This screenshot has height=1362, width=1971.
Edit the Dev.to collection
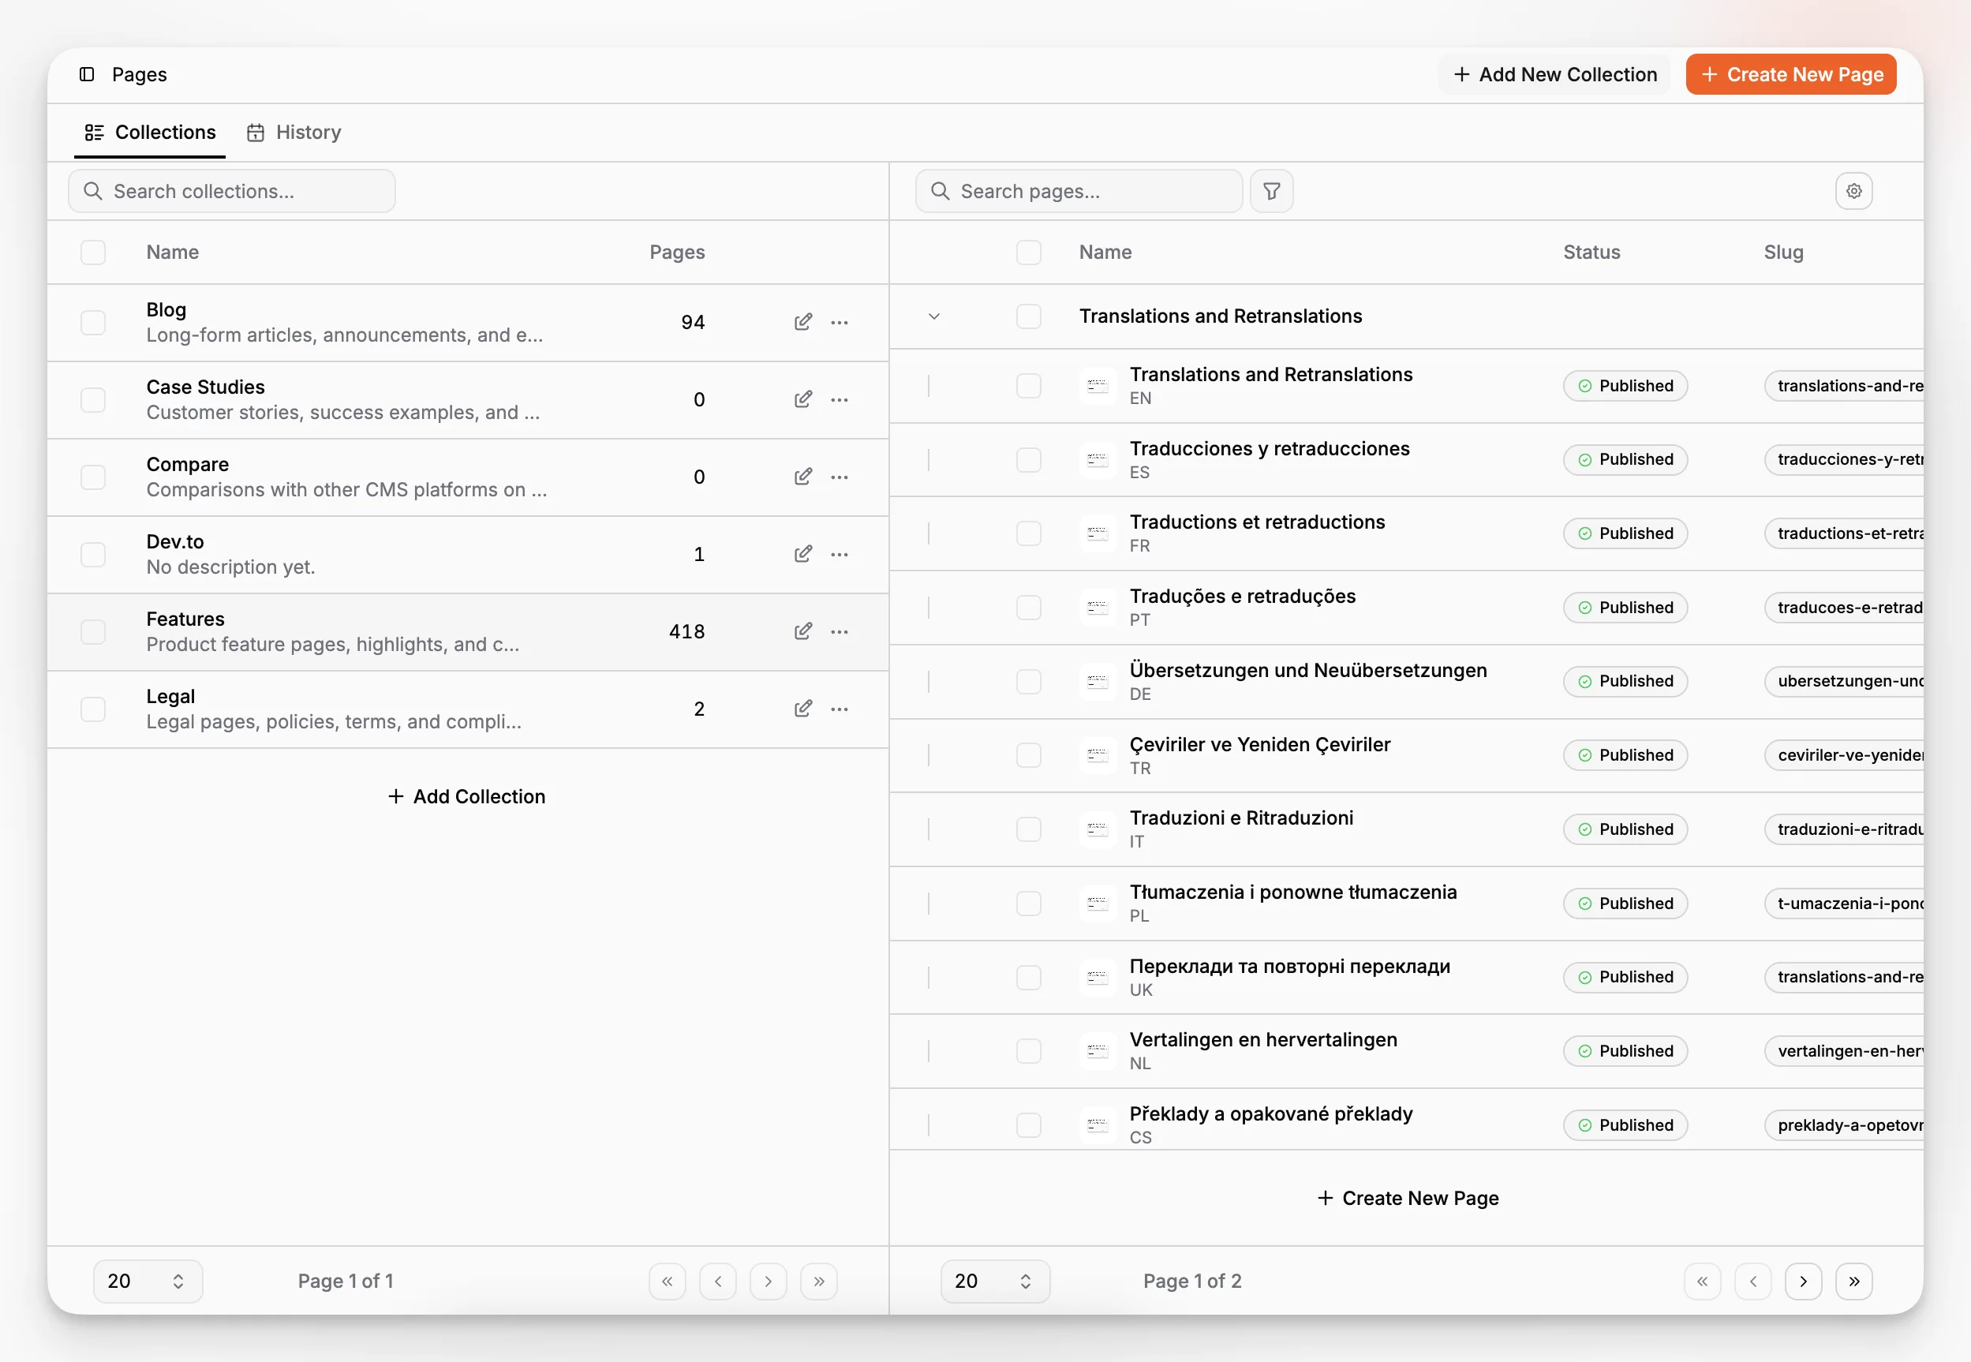click(803, 554)
